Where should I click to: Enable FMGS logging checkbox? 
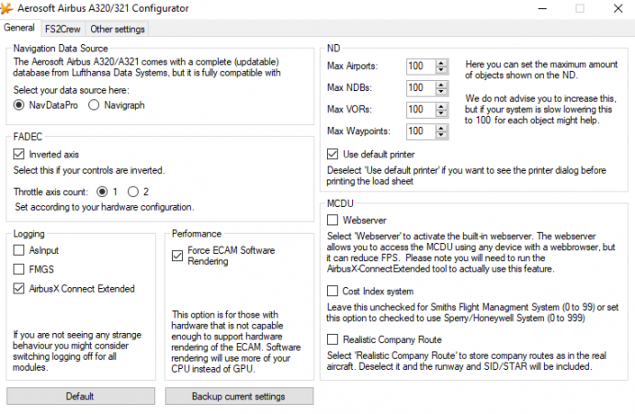pos(18,270)
